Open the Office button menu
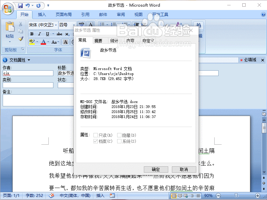The width and height of the screenshot is (267, 200). click(x=8, y=9)
